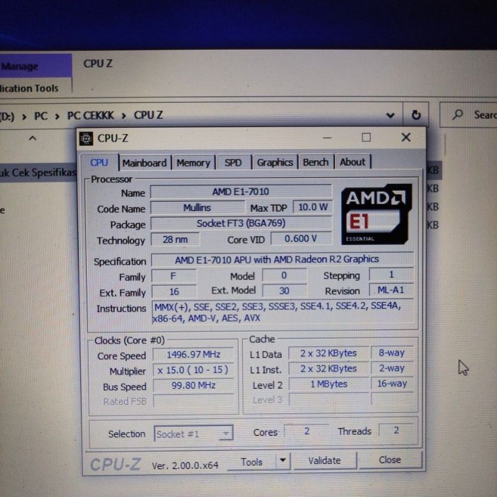Click the Level 2 cache 1 MBytes value
This screenshot has height=497, width=497.
pos(329,384)
